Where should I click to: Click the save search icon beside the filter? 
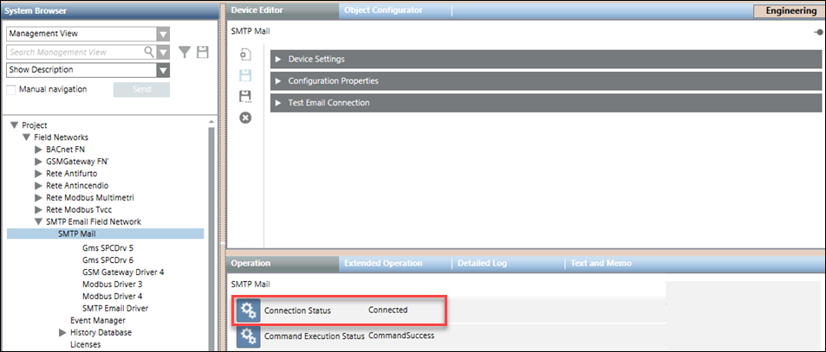(x=203, y=53)
